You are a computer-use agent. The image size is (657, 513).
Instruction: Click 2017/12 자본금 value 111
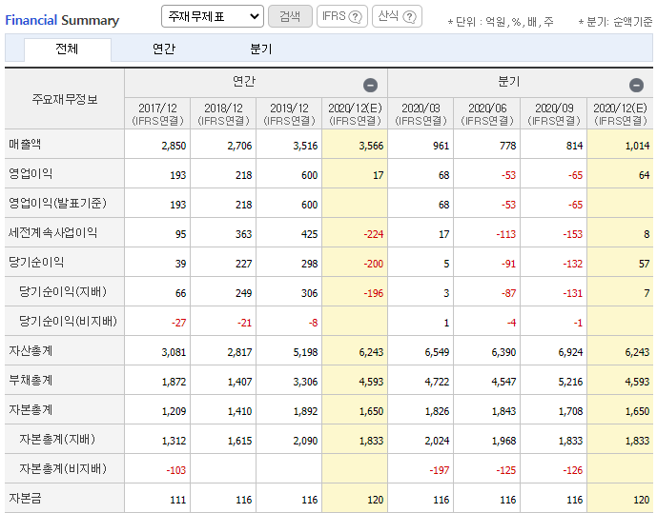click(x=178, y=500)
